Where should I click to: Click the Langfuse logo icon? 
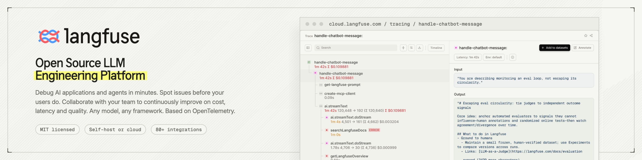49,37
